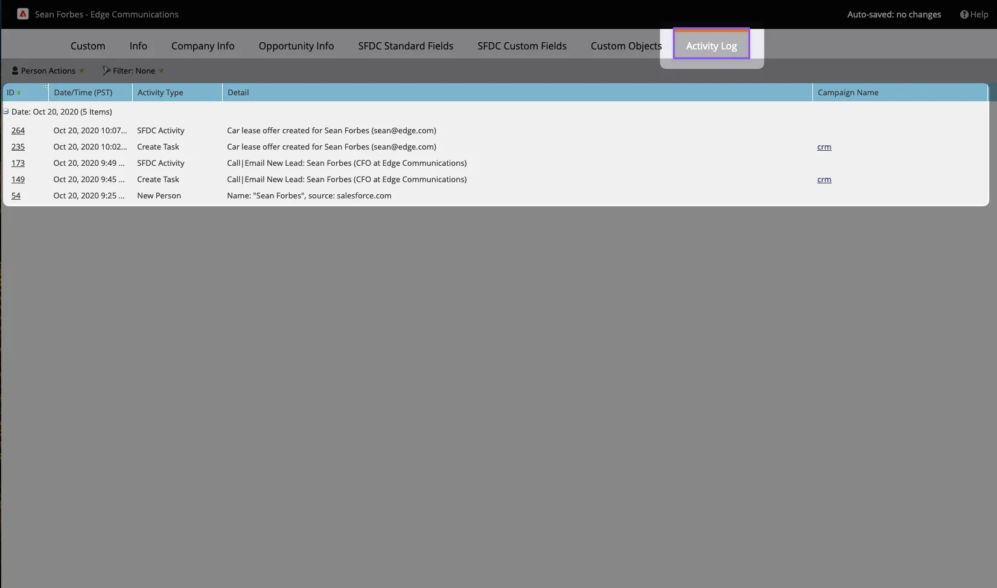
Task: Click the Sean Forbes - Edge Communications title
Action: (107, 14)
